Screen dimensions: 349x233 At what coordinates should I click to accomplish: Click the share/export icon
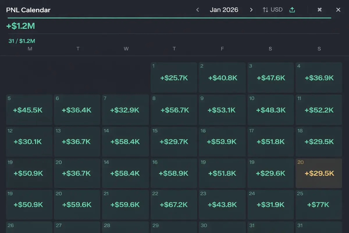[x=292, y=10]
